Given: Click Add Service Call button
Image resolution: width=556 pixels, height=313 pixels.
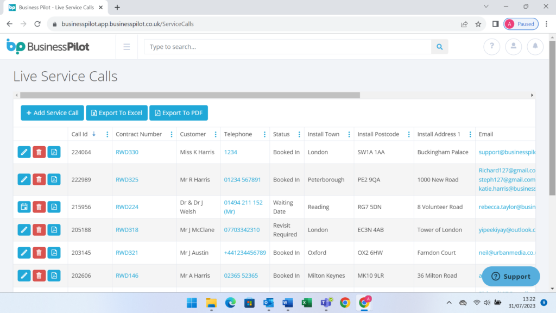Looking at the screenshot, I should click(53, 113).
